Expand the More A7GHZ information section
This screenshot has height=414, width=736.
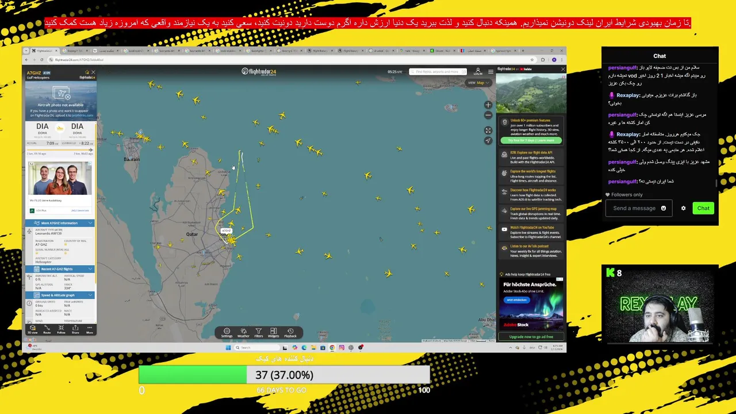point(60,223)
